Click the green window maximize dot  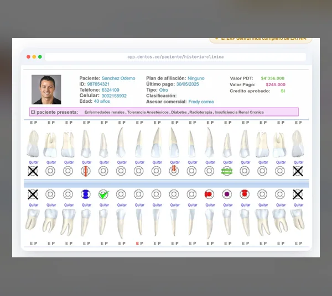pyautogui.click(x=40, y=57)
